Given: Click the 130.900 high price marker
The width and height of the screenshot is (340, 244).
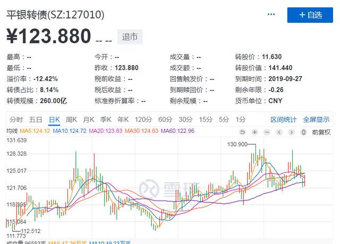Looking at the screenshot, I should [237, 144].
